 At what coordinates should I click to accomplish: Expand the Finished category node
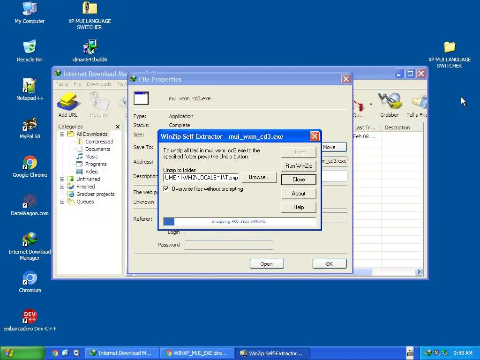pos(62,187)
